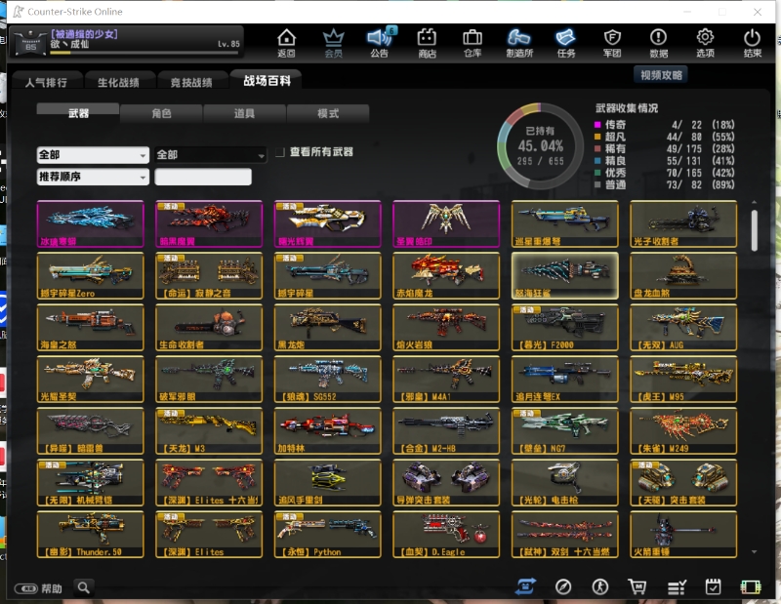Open the 任务 missions icon

click(x=566, y=43)
